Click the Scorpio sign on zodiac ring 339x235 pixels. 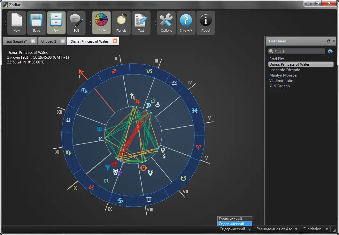tap(84, 91)
